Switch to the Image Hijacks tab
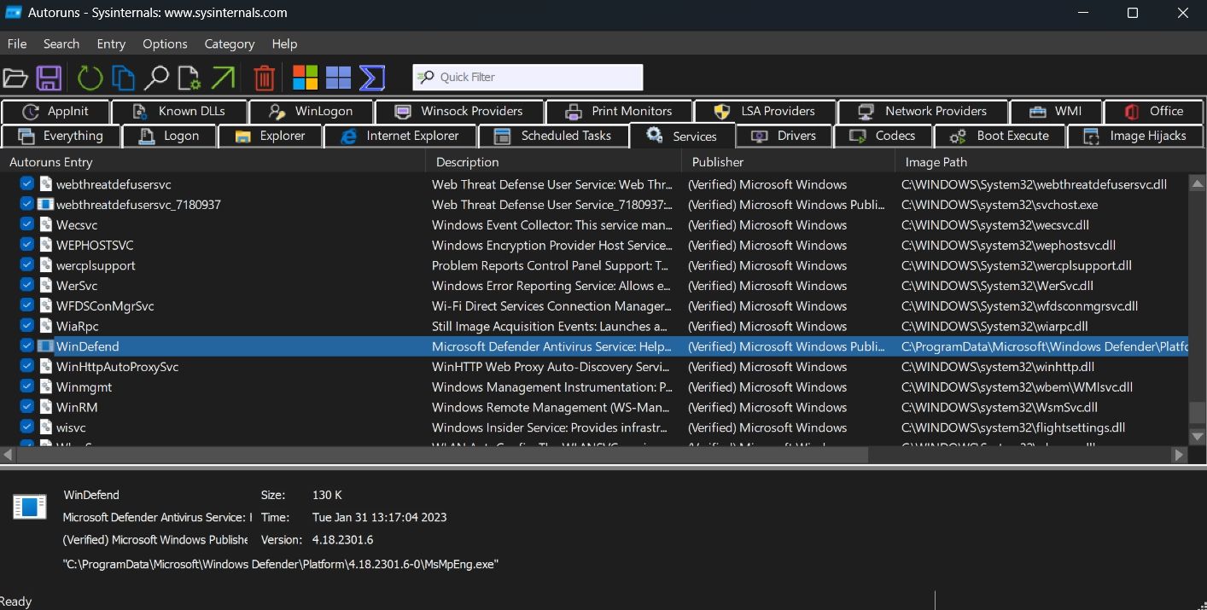This screenshot has height=610, width=1207. pyautogui.click(x=1135, y=136)
